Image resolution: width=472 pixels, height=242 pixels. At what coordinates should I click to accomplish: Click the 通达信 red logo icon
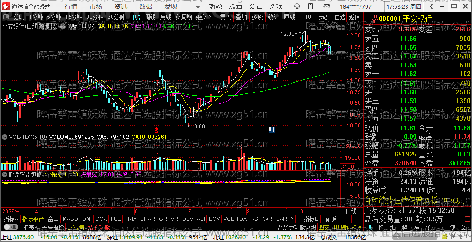(6, 6)
